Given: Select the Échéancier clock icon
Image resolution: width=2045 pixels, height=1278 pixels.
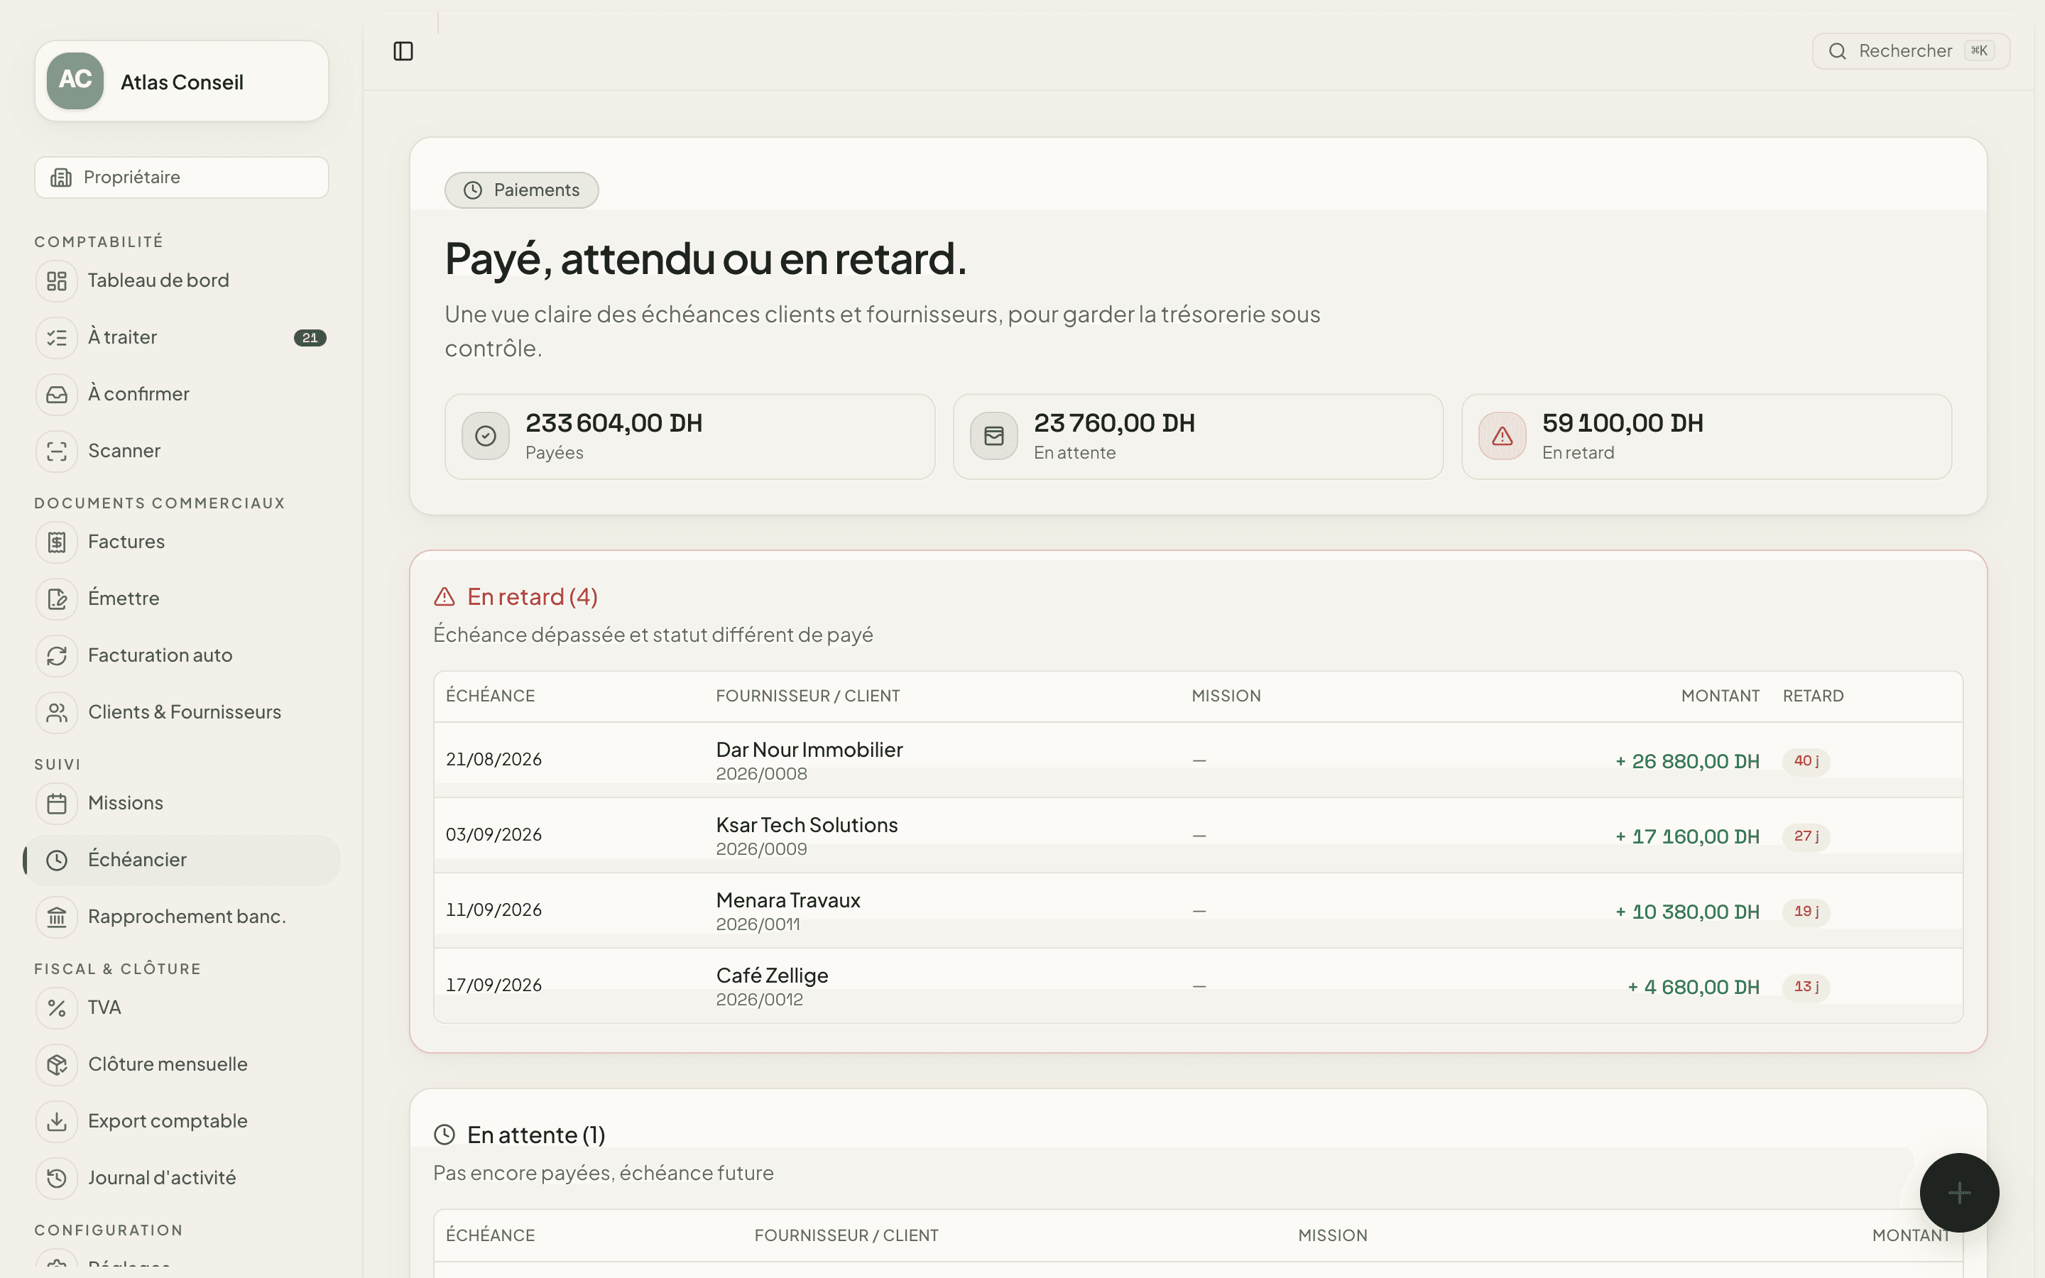Looking at the screenshot, I should point(57,861).
